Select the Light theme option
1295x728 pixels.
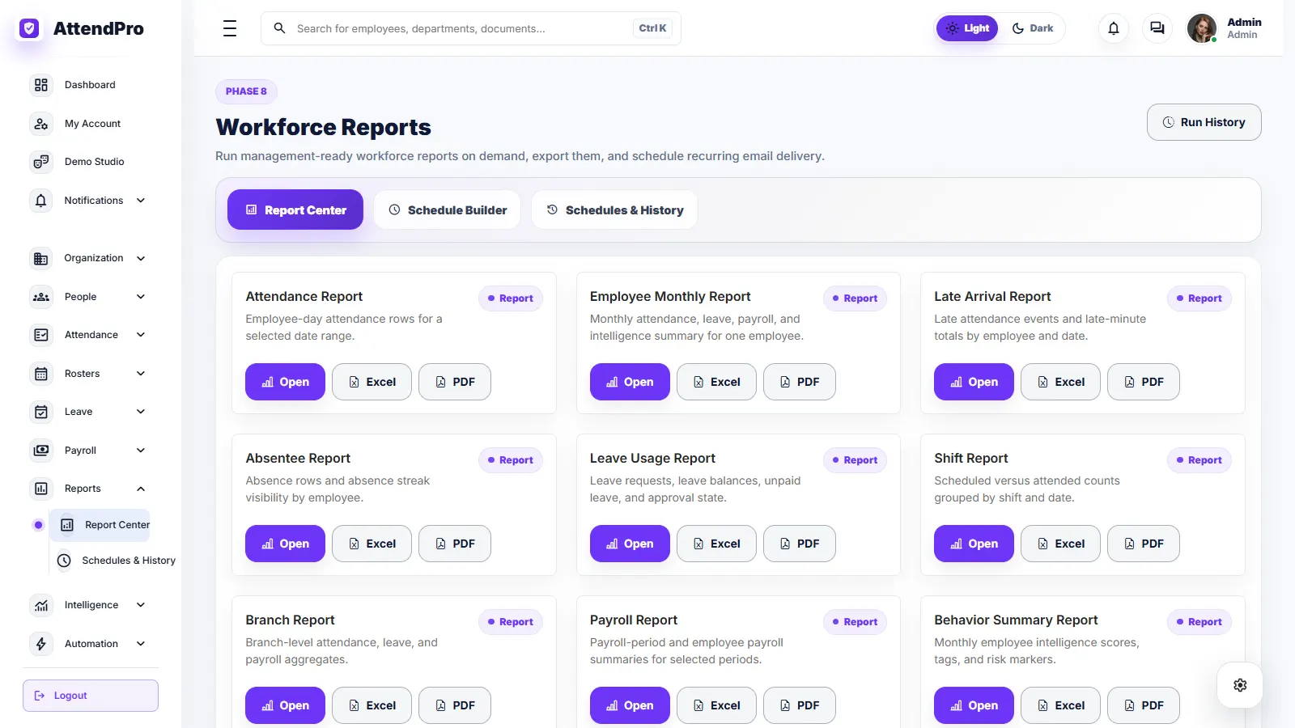[x=967, y=28]
